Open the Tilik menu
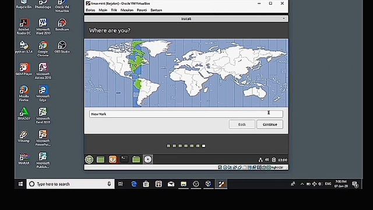Screen dimensions: 373x210 [114, 10]
